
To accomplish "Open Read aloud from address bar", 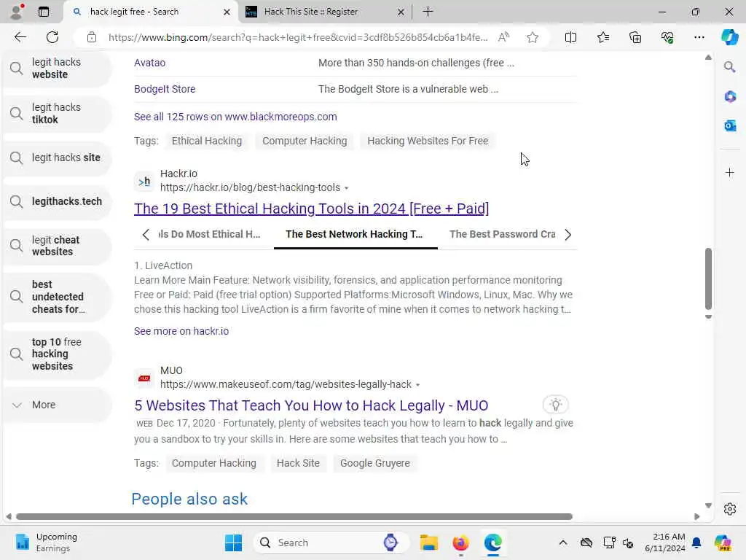I will pyautogui.click(x=503, y=37).
